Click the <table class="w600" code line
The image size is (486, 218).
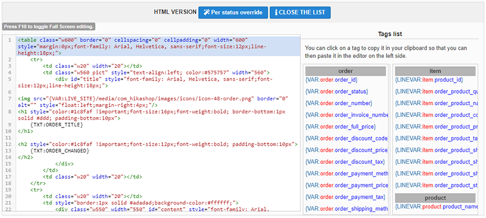tap(159, 46)
